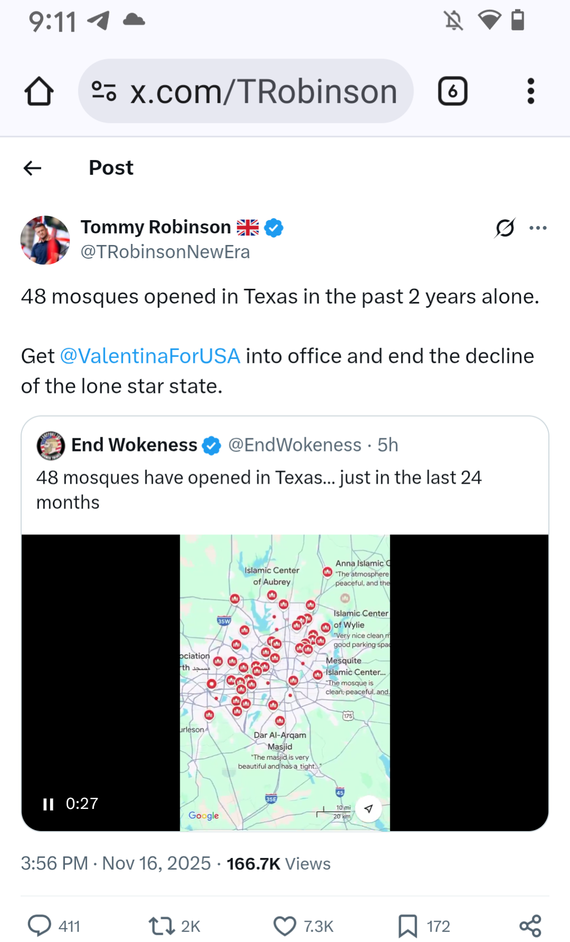Click the @TRobinsonNewEra handle
The width and height of the screenshot is (570, 942).
[165, 252]
